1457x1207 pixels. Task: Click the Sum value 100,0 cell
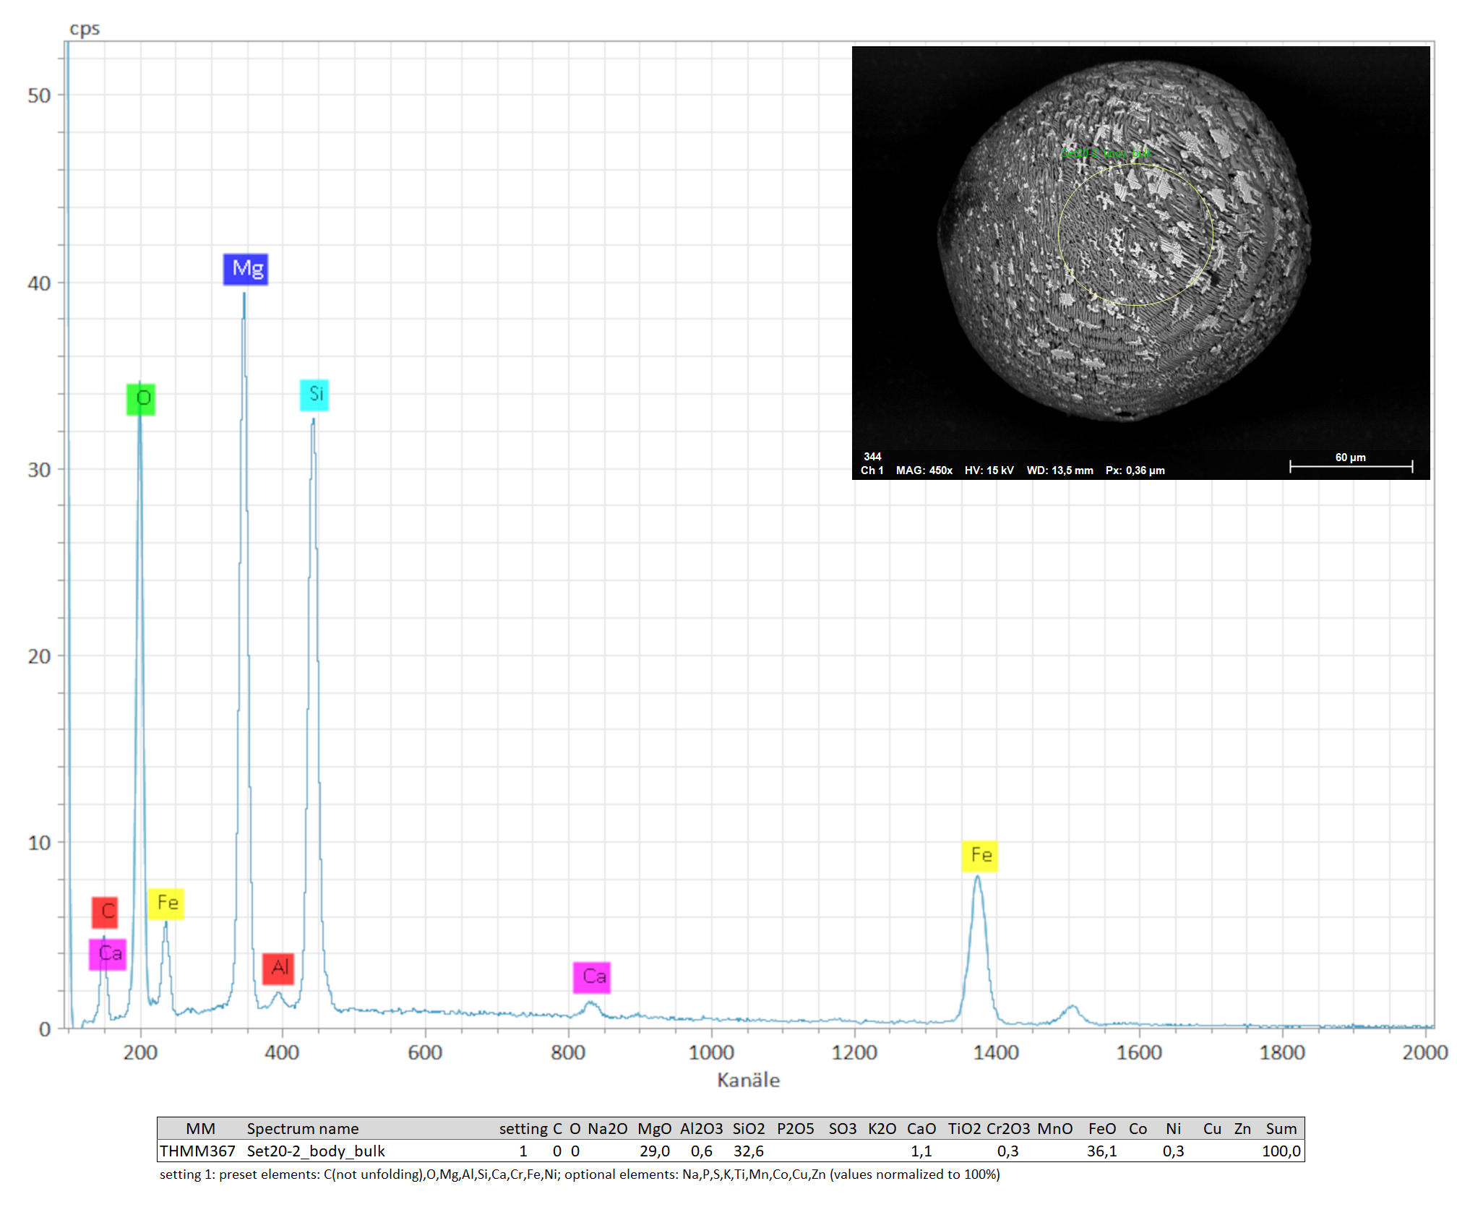[x=1281, y=1151]
